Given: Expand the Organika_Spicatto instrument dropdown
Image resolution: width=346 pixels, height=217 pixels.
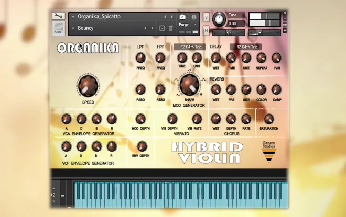Looking at the screenshot, I should 73,17.
